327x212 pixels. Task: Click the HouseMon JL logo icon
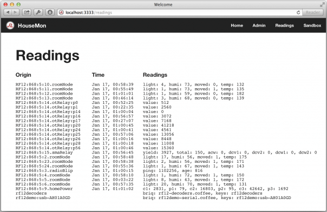coord(10,25)
